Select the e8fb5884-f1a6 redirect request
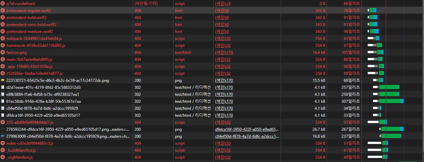This screenshot has width=424, height=162. 43,94
